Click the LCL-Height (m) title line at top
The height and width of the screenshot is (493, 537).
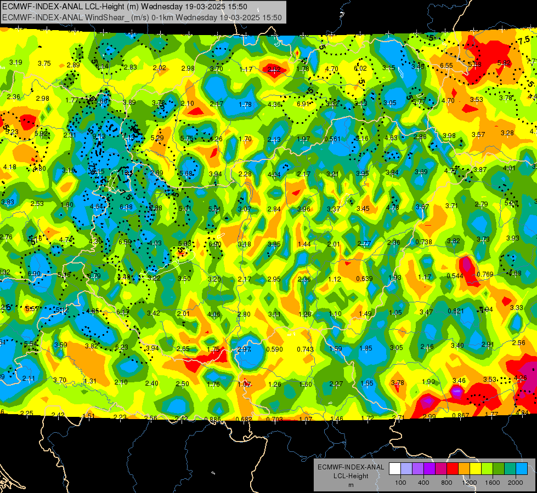point(125,7)
